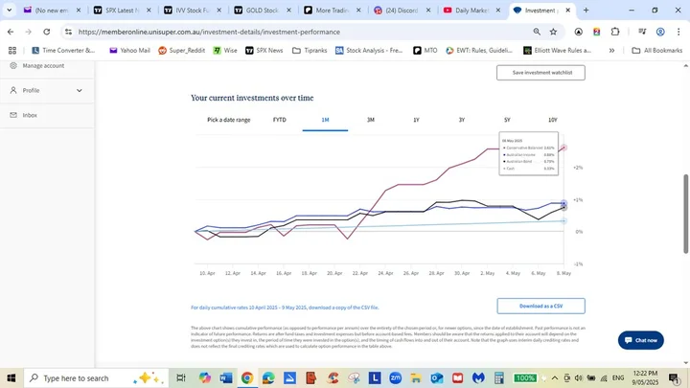Open Microsoft Word from taskbar
Image resolution: width=690 pixels, height=388 pixels.
point(226,377)
